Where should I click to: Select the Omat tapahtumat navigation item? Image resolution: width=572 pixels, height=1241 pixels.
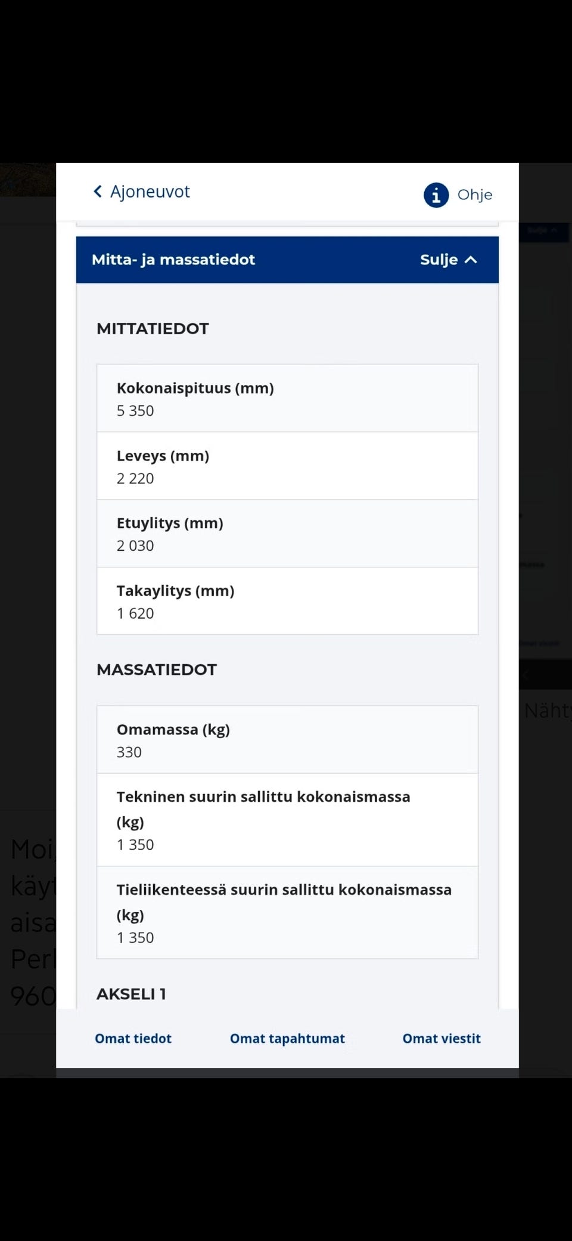pos(287,1038)
